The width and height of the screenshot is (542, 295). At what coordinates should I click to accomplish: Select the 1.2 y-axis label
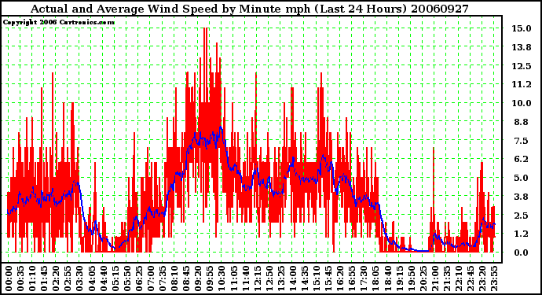(x=522, y=234)
